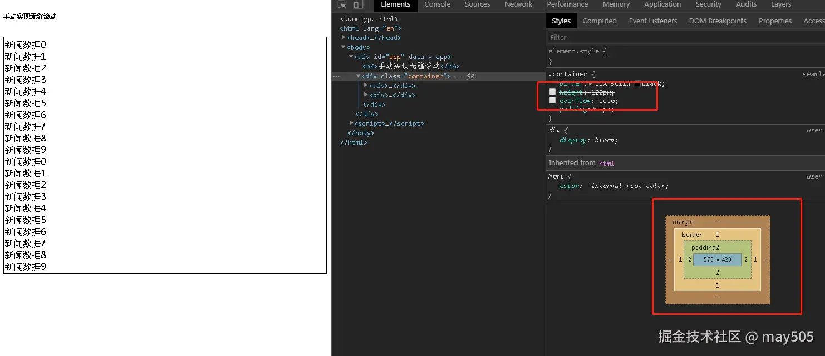
Task: Select the h6 element in DOM tree
Action: pos(411,66)
